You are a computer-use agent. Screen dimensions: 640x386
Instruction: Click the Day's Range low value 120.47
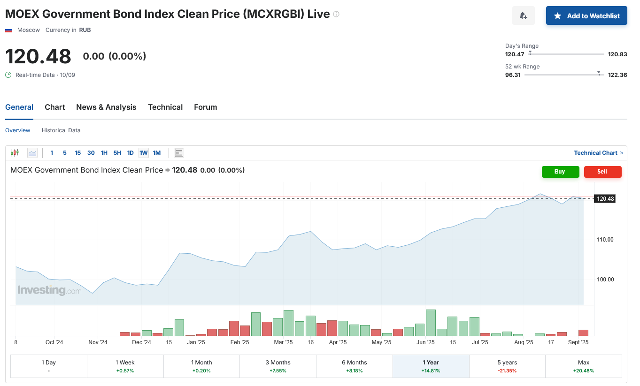pyautogui.click(x=515, y=54)
